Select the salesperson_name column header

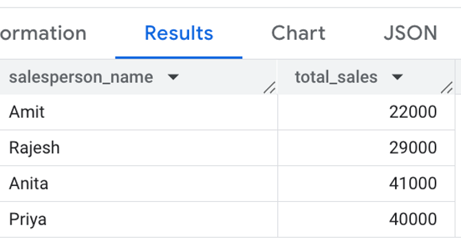138,77
